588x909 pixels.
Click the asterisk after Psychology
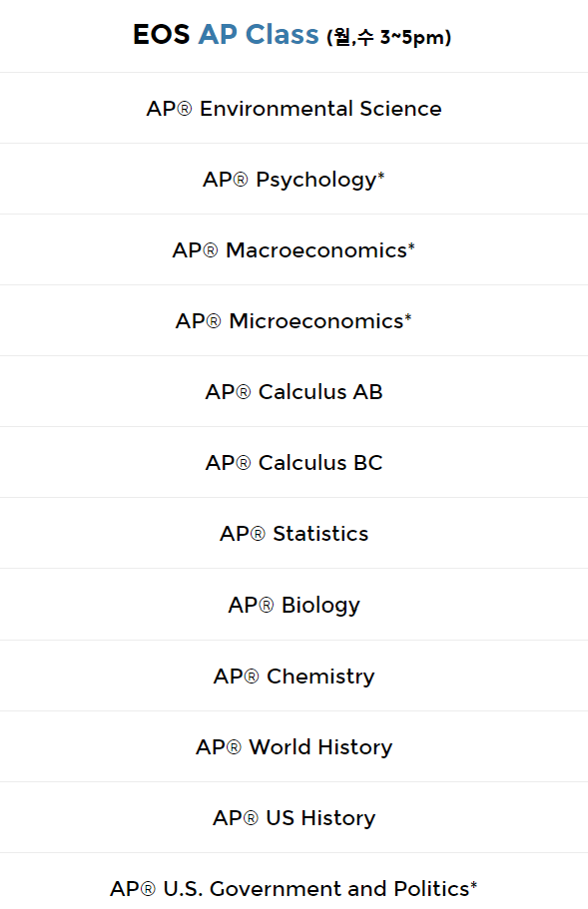pos(381,174)
